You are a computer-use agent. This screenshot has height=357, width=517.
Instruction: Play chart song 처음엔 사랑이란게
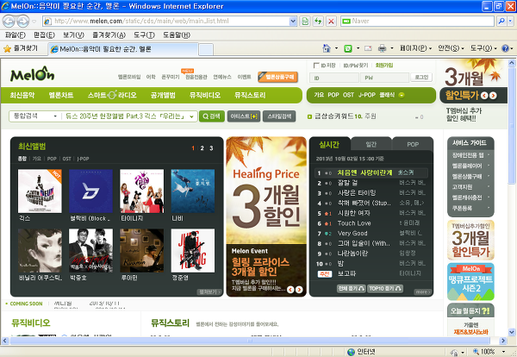364,172
